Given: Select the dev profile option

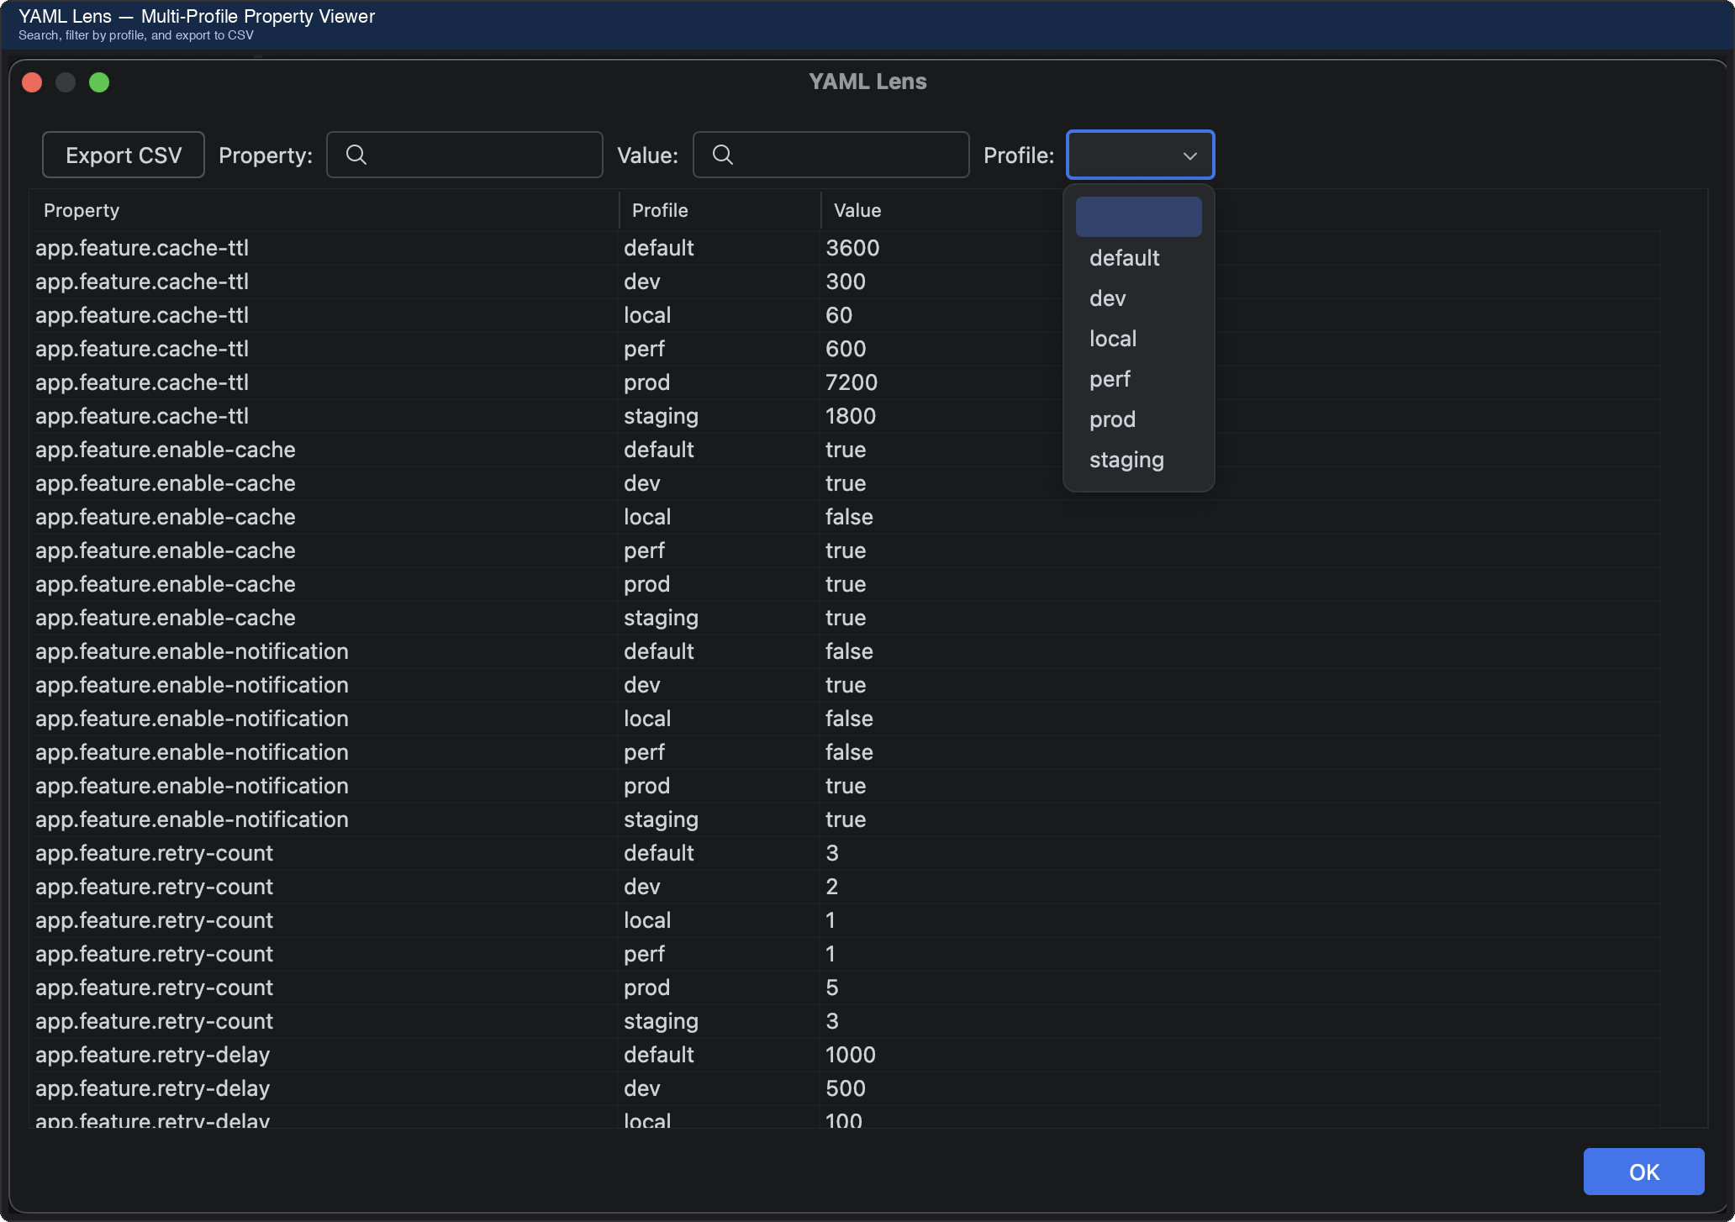Looking at the screenshot, I should 1107,298.
